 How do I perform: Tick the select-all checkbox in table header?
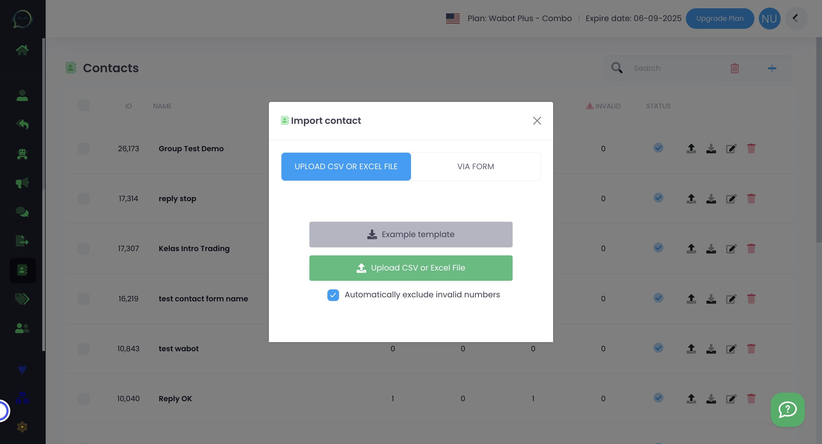click(x=84, y=106)
